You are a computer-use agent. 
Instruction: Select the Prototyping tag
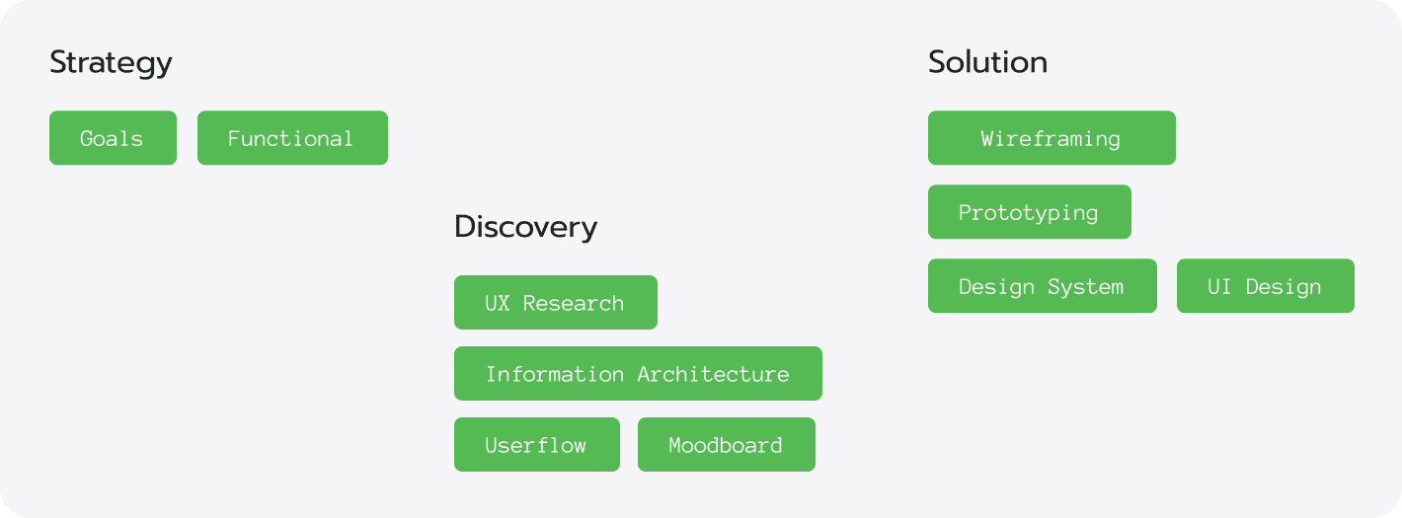pos(1029,212)
